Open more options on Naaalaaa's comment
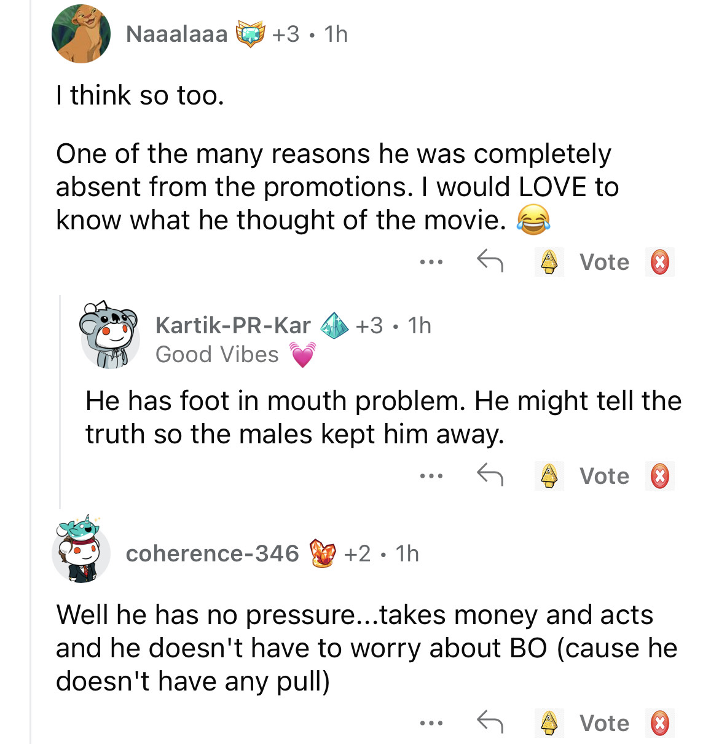Image resolution: width=719 pixels, height=744 pixels. pos(431,263)
